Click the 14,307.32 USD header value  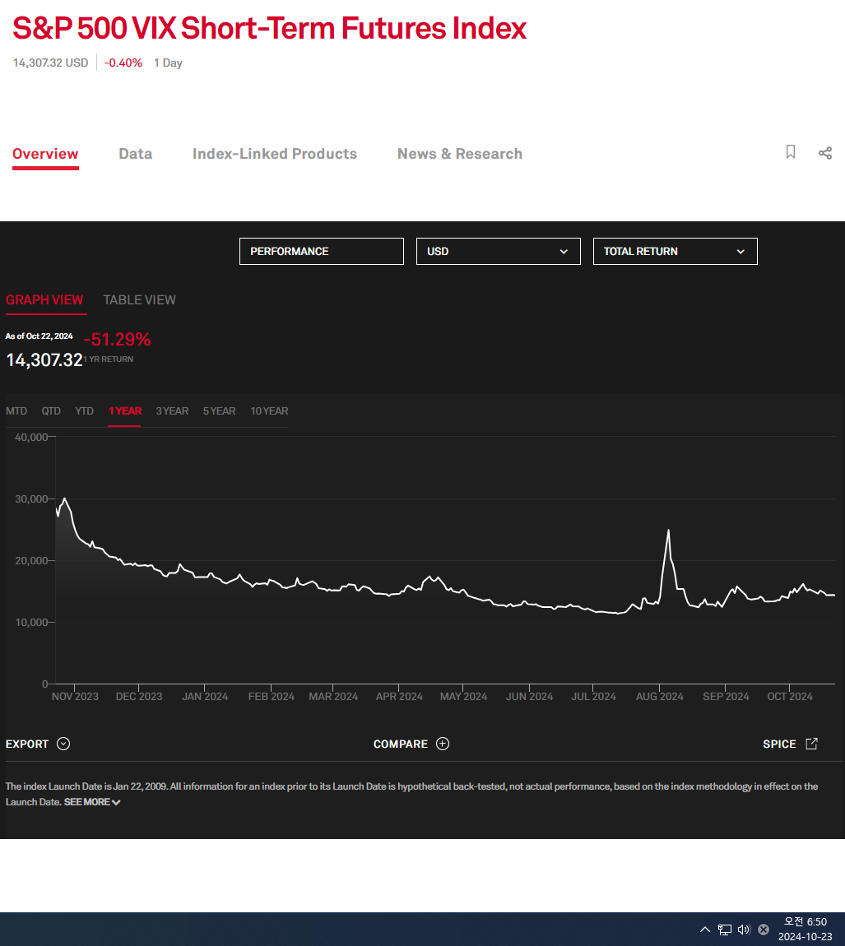[51, 63]
